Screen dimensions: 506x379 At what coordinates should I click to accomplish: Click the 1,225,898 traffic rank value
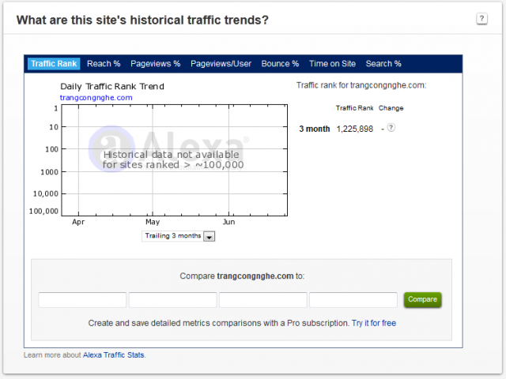(x=354, y=129)
